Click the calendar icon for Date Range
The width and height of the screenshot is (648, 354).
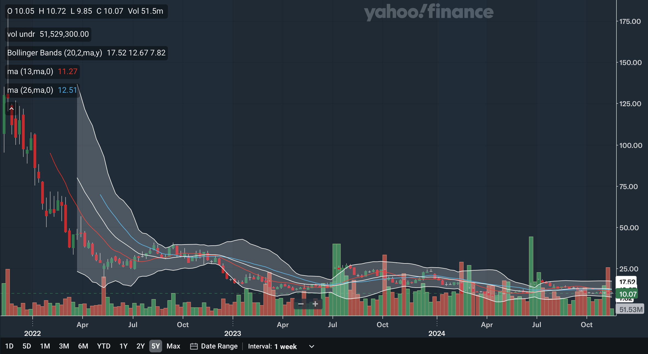[194, 346]
